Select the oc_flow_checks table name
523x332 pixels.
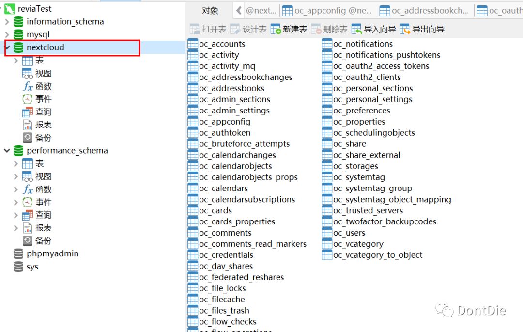coord(228,322)
